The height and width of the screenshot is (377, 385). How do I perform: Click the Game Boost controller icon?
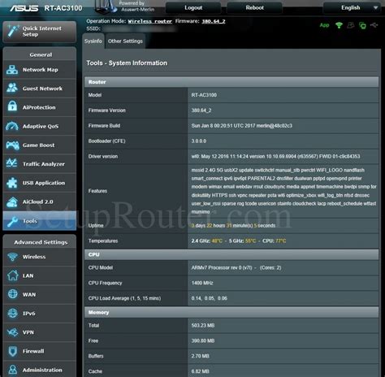click(x=12, y=145)
